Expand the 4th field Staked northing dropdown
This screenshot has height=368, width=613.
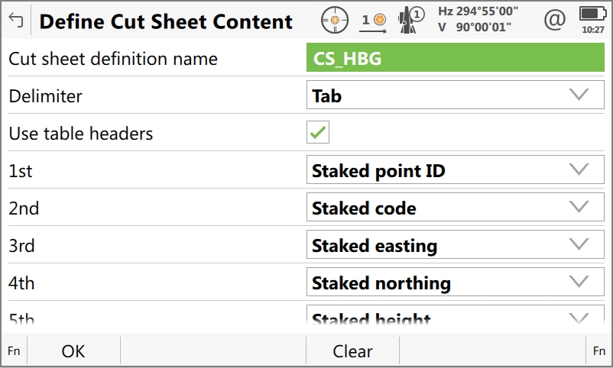[455, 282]
